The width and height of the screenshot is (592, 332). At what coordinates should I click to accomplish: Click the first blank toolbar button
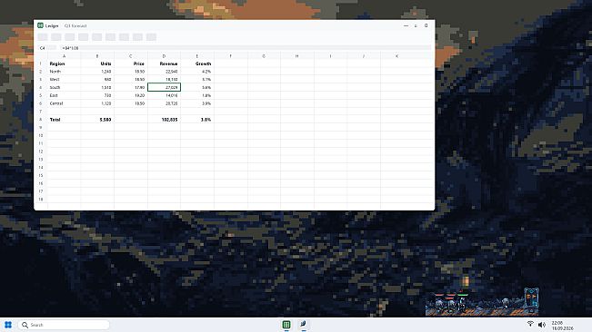[43, 37]
